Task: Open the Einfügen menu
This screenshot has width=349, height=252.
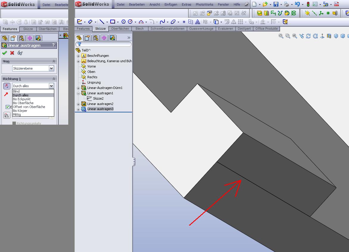Action: [171, 4]
